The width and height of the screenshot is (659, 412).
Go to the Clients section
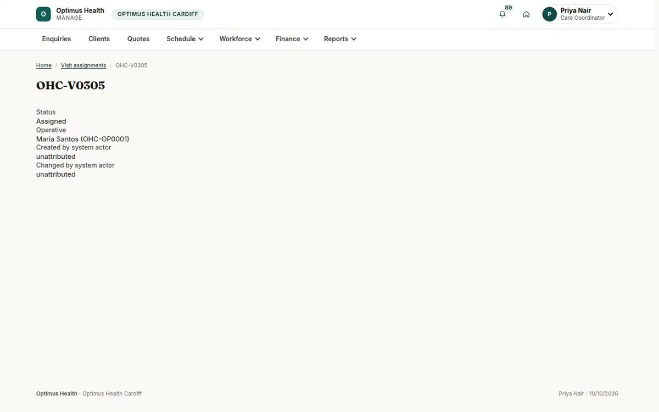click(99, 39)
